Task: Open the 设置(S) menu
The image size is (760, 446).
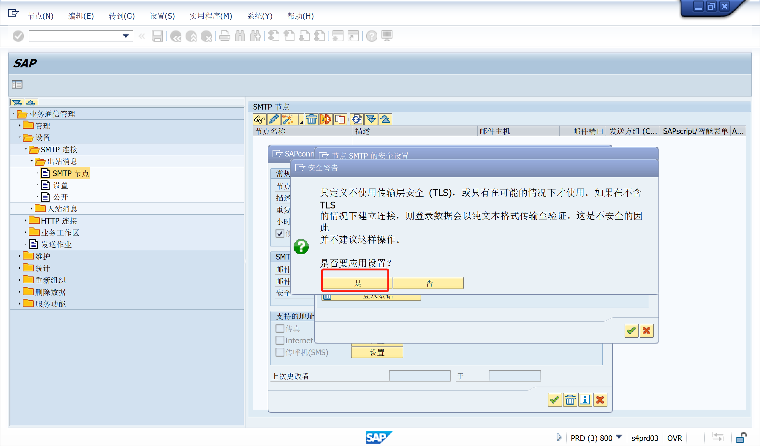Action: click(x=162, y=16)
